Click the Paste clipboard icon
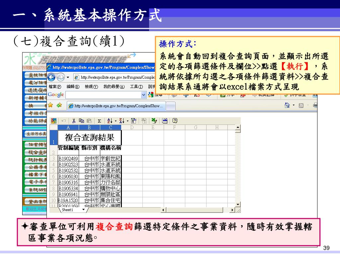This screenshot has width=340, height=255. [x=89, y=121]
